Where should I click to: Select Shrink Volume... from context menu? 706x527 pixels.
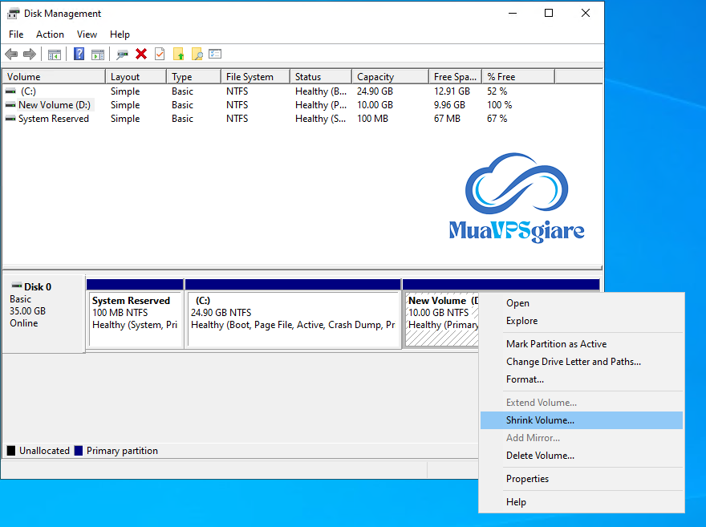[540, 420]
